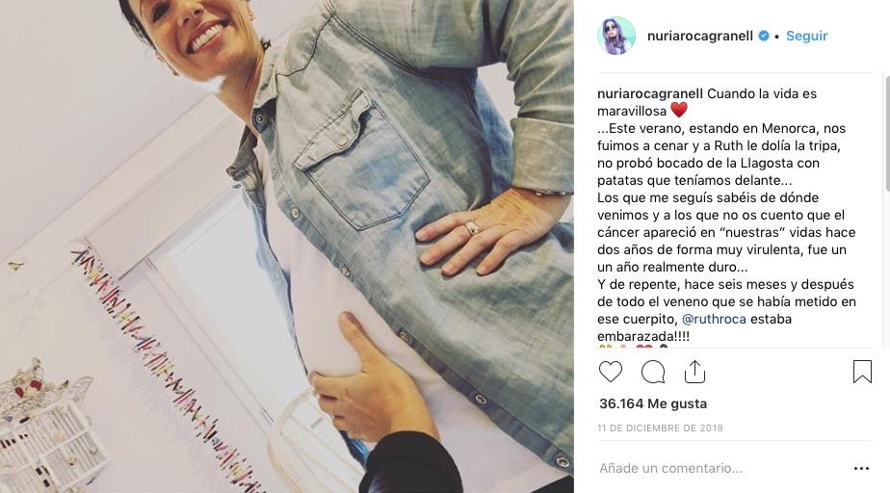Screen dimensions: 890x493
Task: Click the posted photo of the pregnant belly
Action: click(287, 246)
